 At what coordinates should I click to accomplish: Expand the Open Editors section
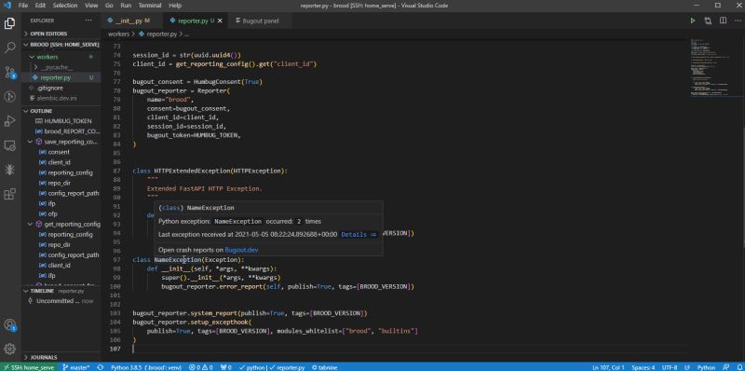(61, 34)
